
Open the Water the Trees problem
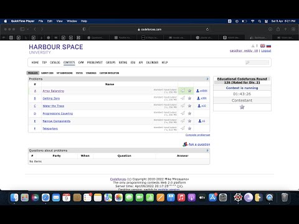[54, 106]
